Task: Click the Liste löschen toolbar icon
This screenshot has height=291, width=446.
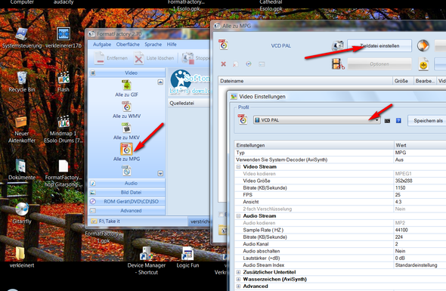Action: coord(139,58)
